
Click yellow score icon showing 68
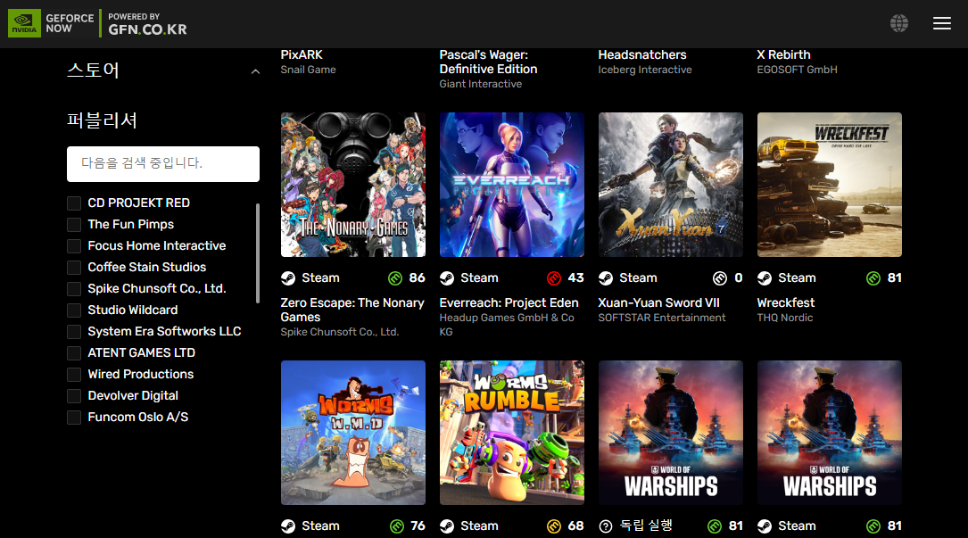pos(554,526)
